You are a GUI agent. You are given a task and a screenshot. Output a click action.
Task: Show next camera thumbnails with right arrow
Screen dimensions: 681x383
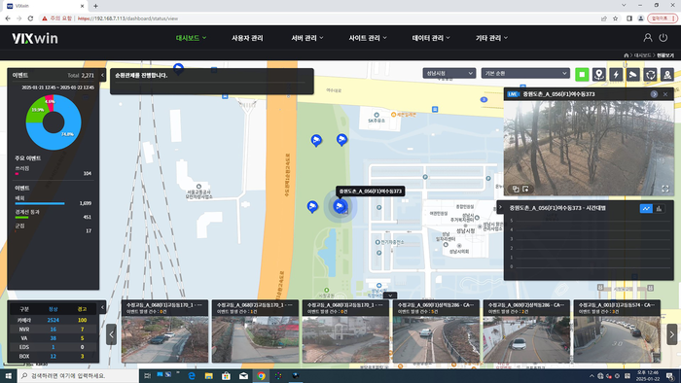(672, 334)
